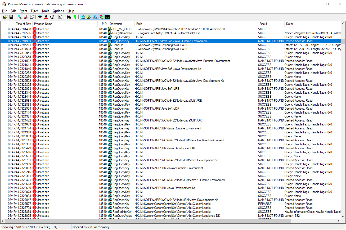Toggle Autoscroll in the toolbar

coord(26,17)
